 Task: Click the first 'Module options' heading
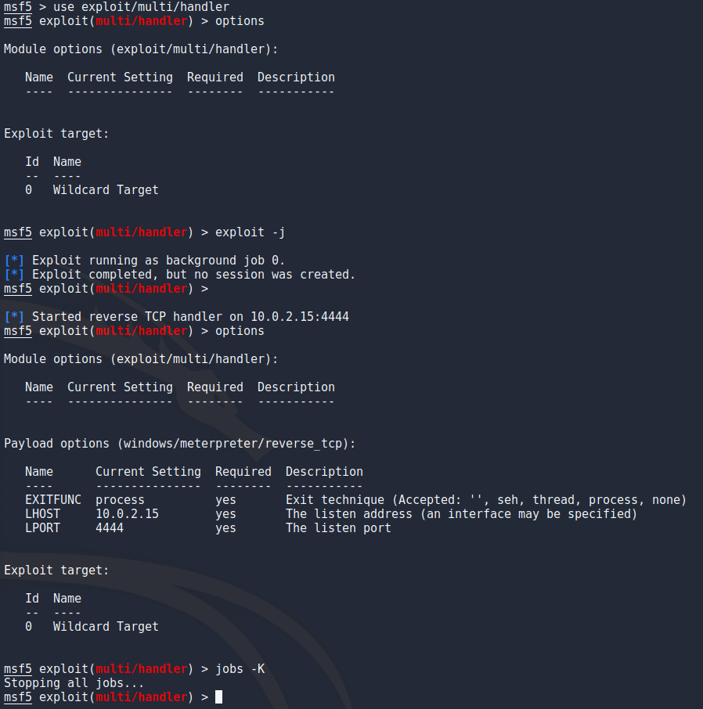(x=141, y=49)
